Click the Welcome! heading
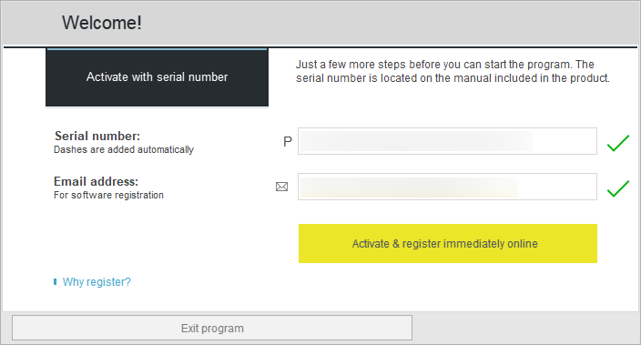The width and height of the screenshot is (641, 345). pos(102,23)
